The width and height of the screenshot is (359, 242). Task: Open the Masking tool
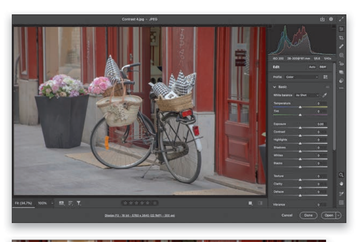[341, 55]
